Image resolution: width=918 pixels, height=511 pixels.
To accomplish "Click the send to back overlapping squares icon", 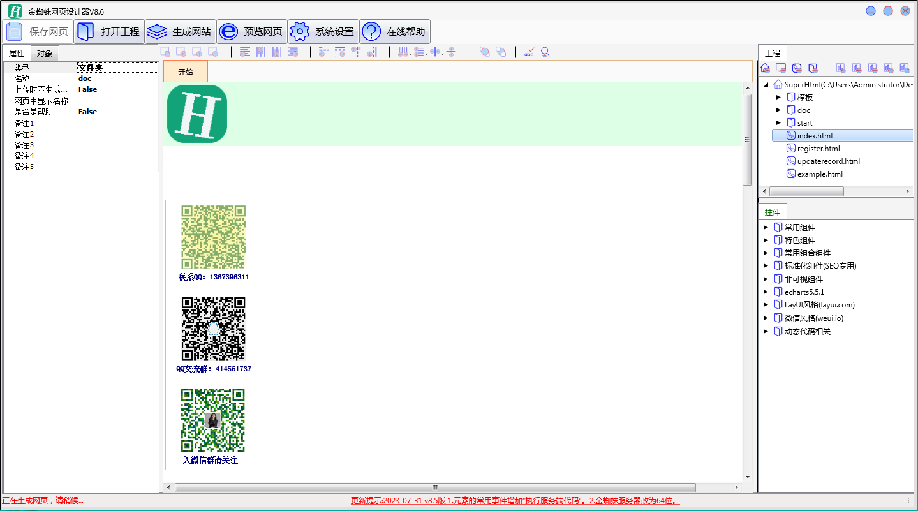I will pos(501,52).
